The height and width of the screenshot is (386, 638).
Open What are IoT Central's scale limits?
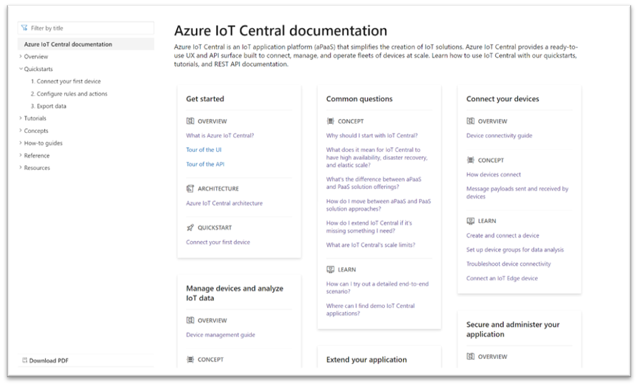coord(371,245)
